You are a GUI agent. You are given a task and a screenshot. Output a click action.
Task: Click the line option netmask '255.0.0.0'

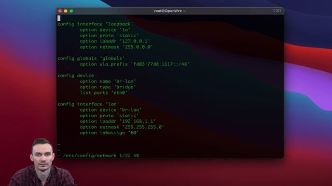pos(116,47)
